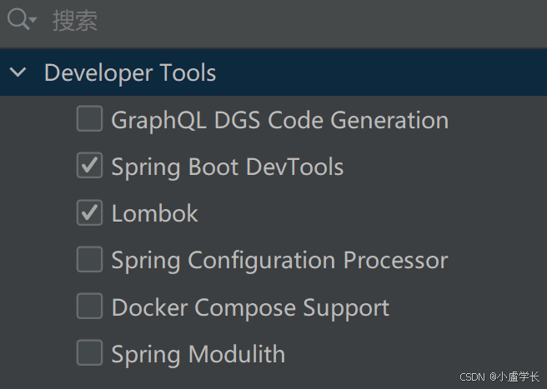Select the "Docker Compose Support" label
Viewport: 547px width, 389px height.
250,308
